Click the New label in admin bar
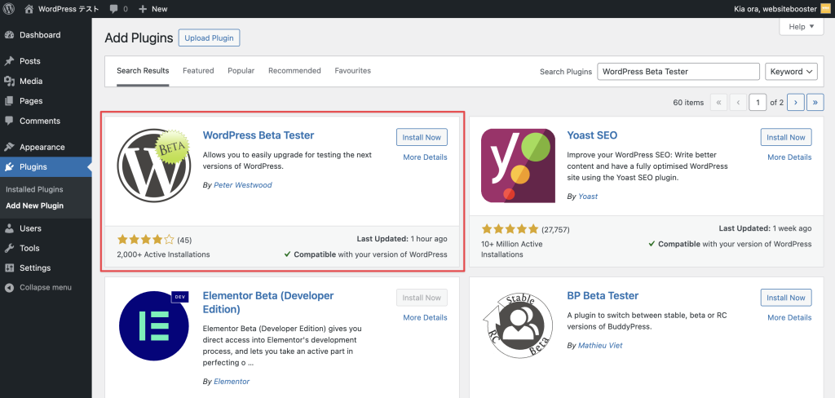The image size is (835, 398). click(159, 9)
